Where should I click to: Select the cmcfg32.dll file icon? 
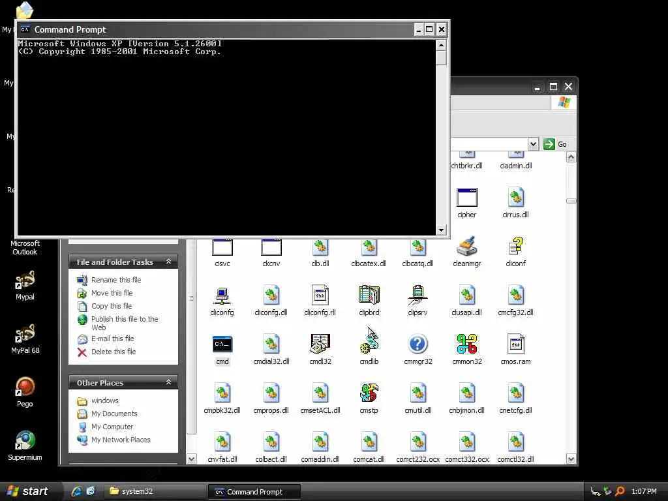point(515,295)
